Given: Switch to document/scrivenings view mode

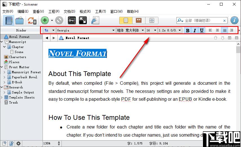Looking at the screenshot, I should [126, 20].
